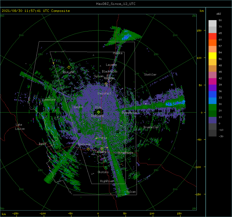This screenshot has height=217, width=232.
Task: Click the yellow diamond marker above Calgary
Action: coord(102,149)
